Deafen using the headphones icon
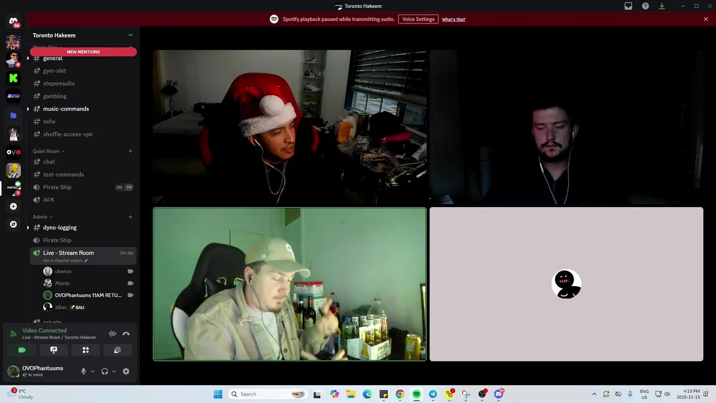 [x=105, y=371]
